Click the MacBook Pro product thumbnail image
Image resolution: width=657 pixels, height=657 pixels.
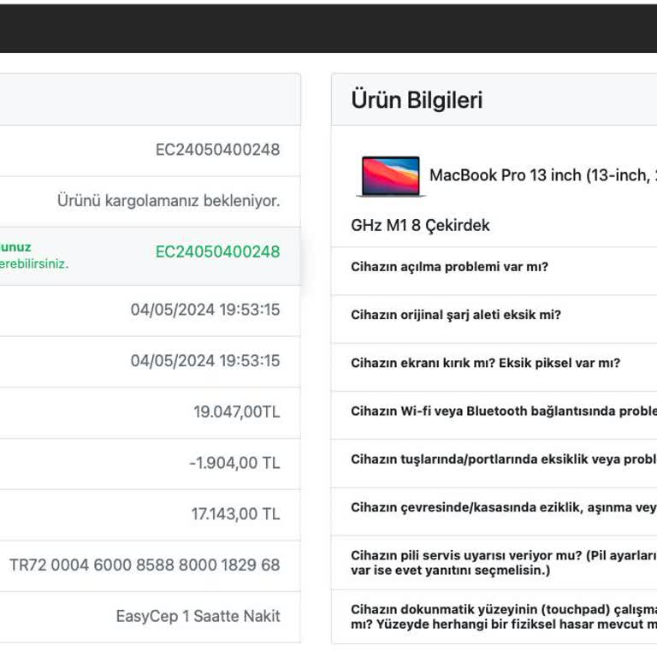tap(390, 176)
